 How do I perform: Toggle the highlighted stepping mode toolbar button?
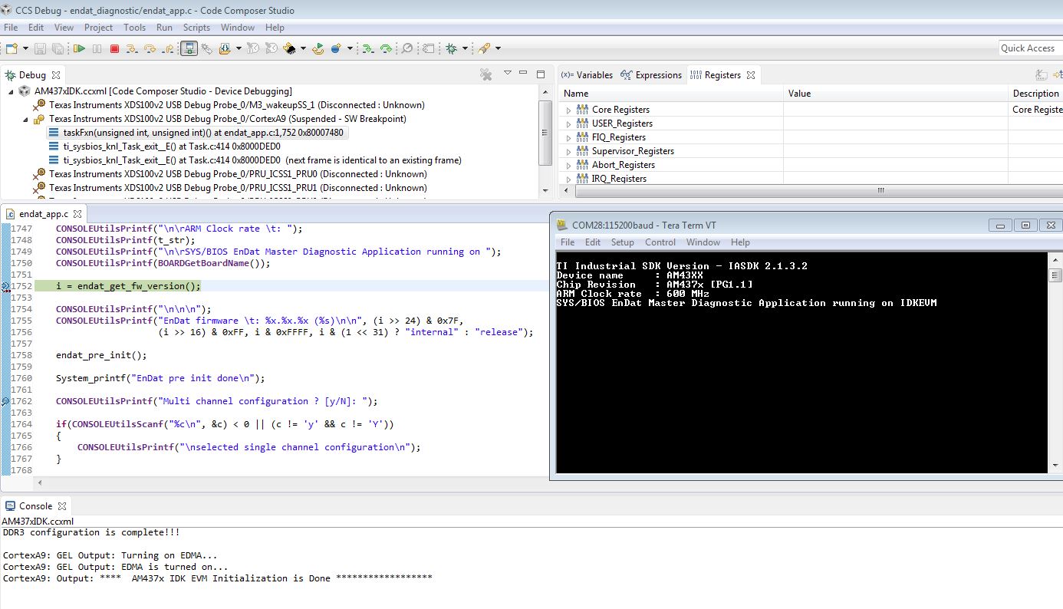click(189, 48)
